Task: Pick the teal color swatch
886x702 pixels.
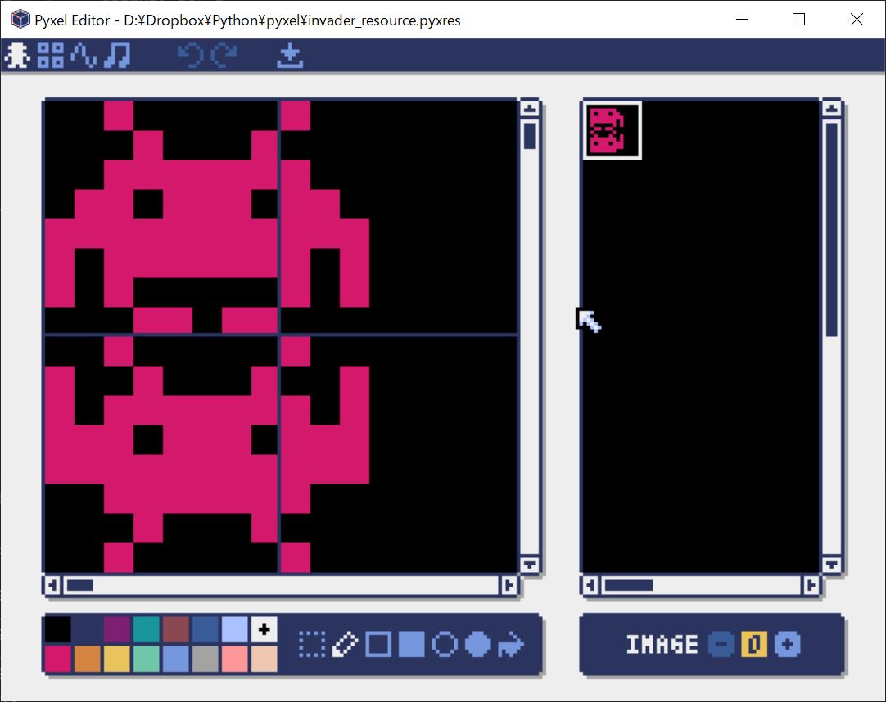Action: (x=146, y=629)
